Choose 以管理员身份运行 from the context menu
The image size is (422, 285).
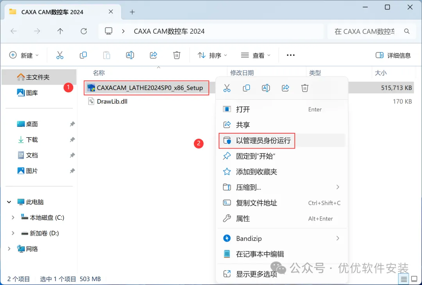tap(281, 141)
